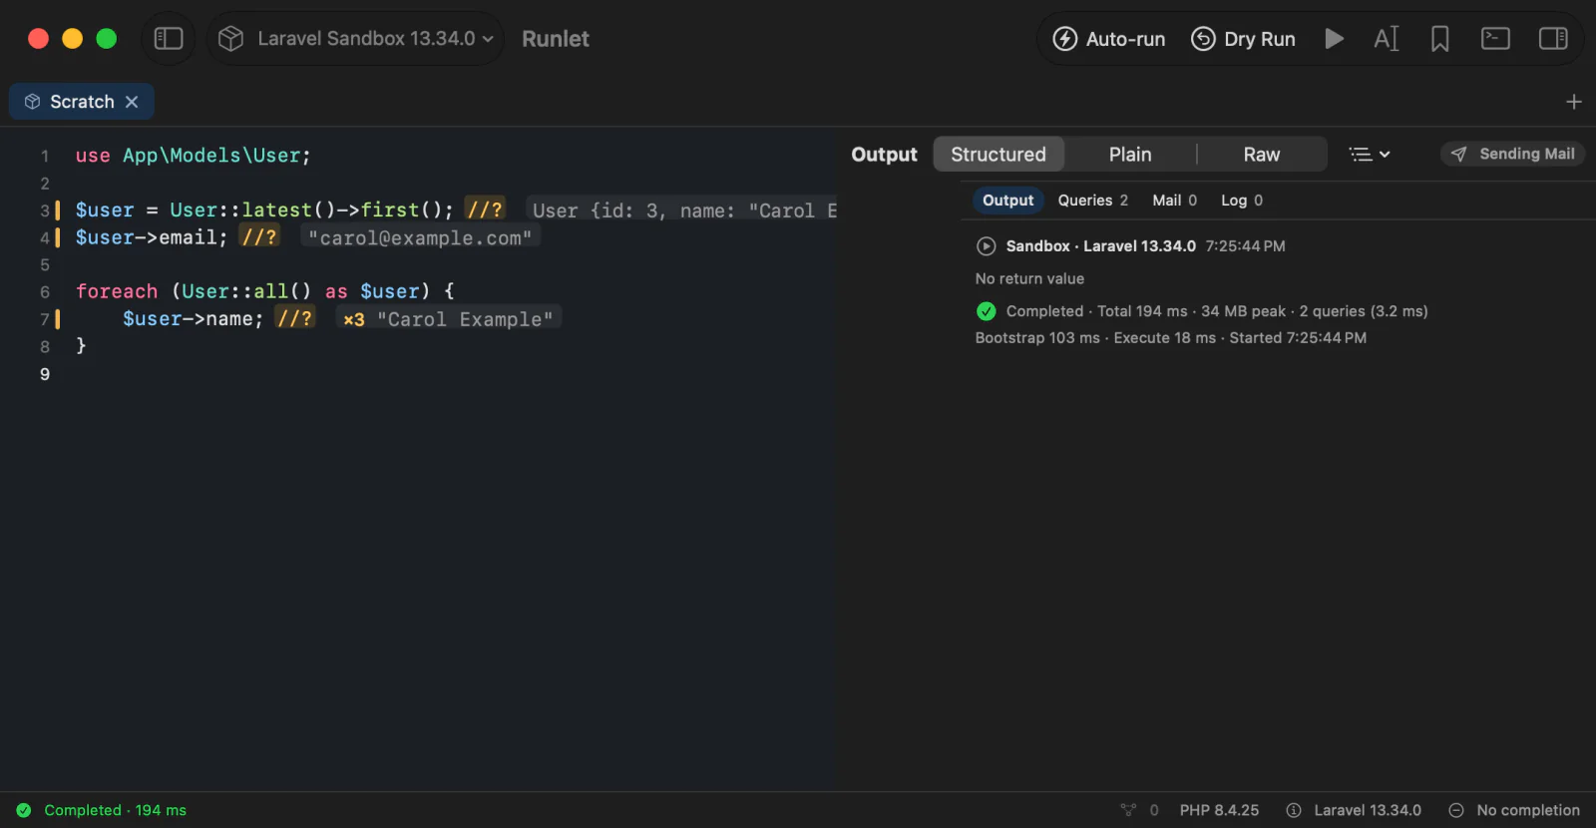Click the AI text cursor icon
This screenshot has height=828, width=1596.
point(1387,39)
